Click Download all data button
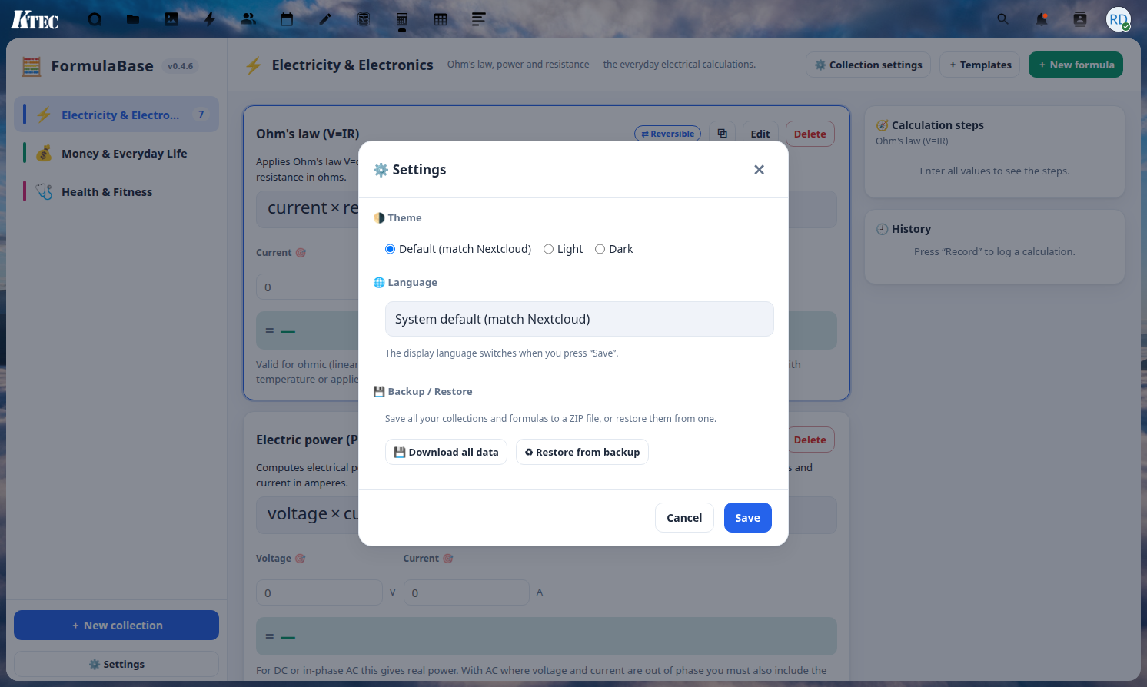The image size is (1147, 687). tap(447, 452)
